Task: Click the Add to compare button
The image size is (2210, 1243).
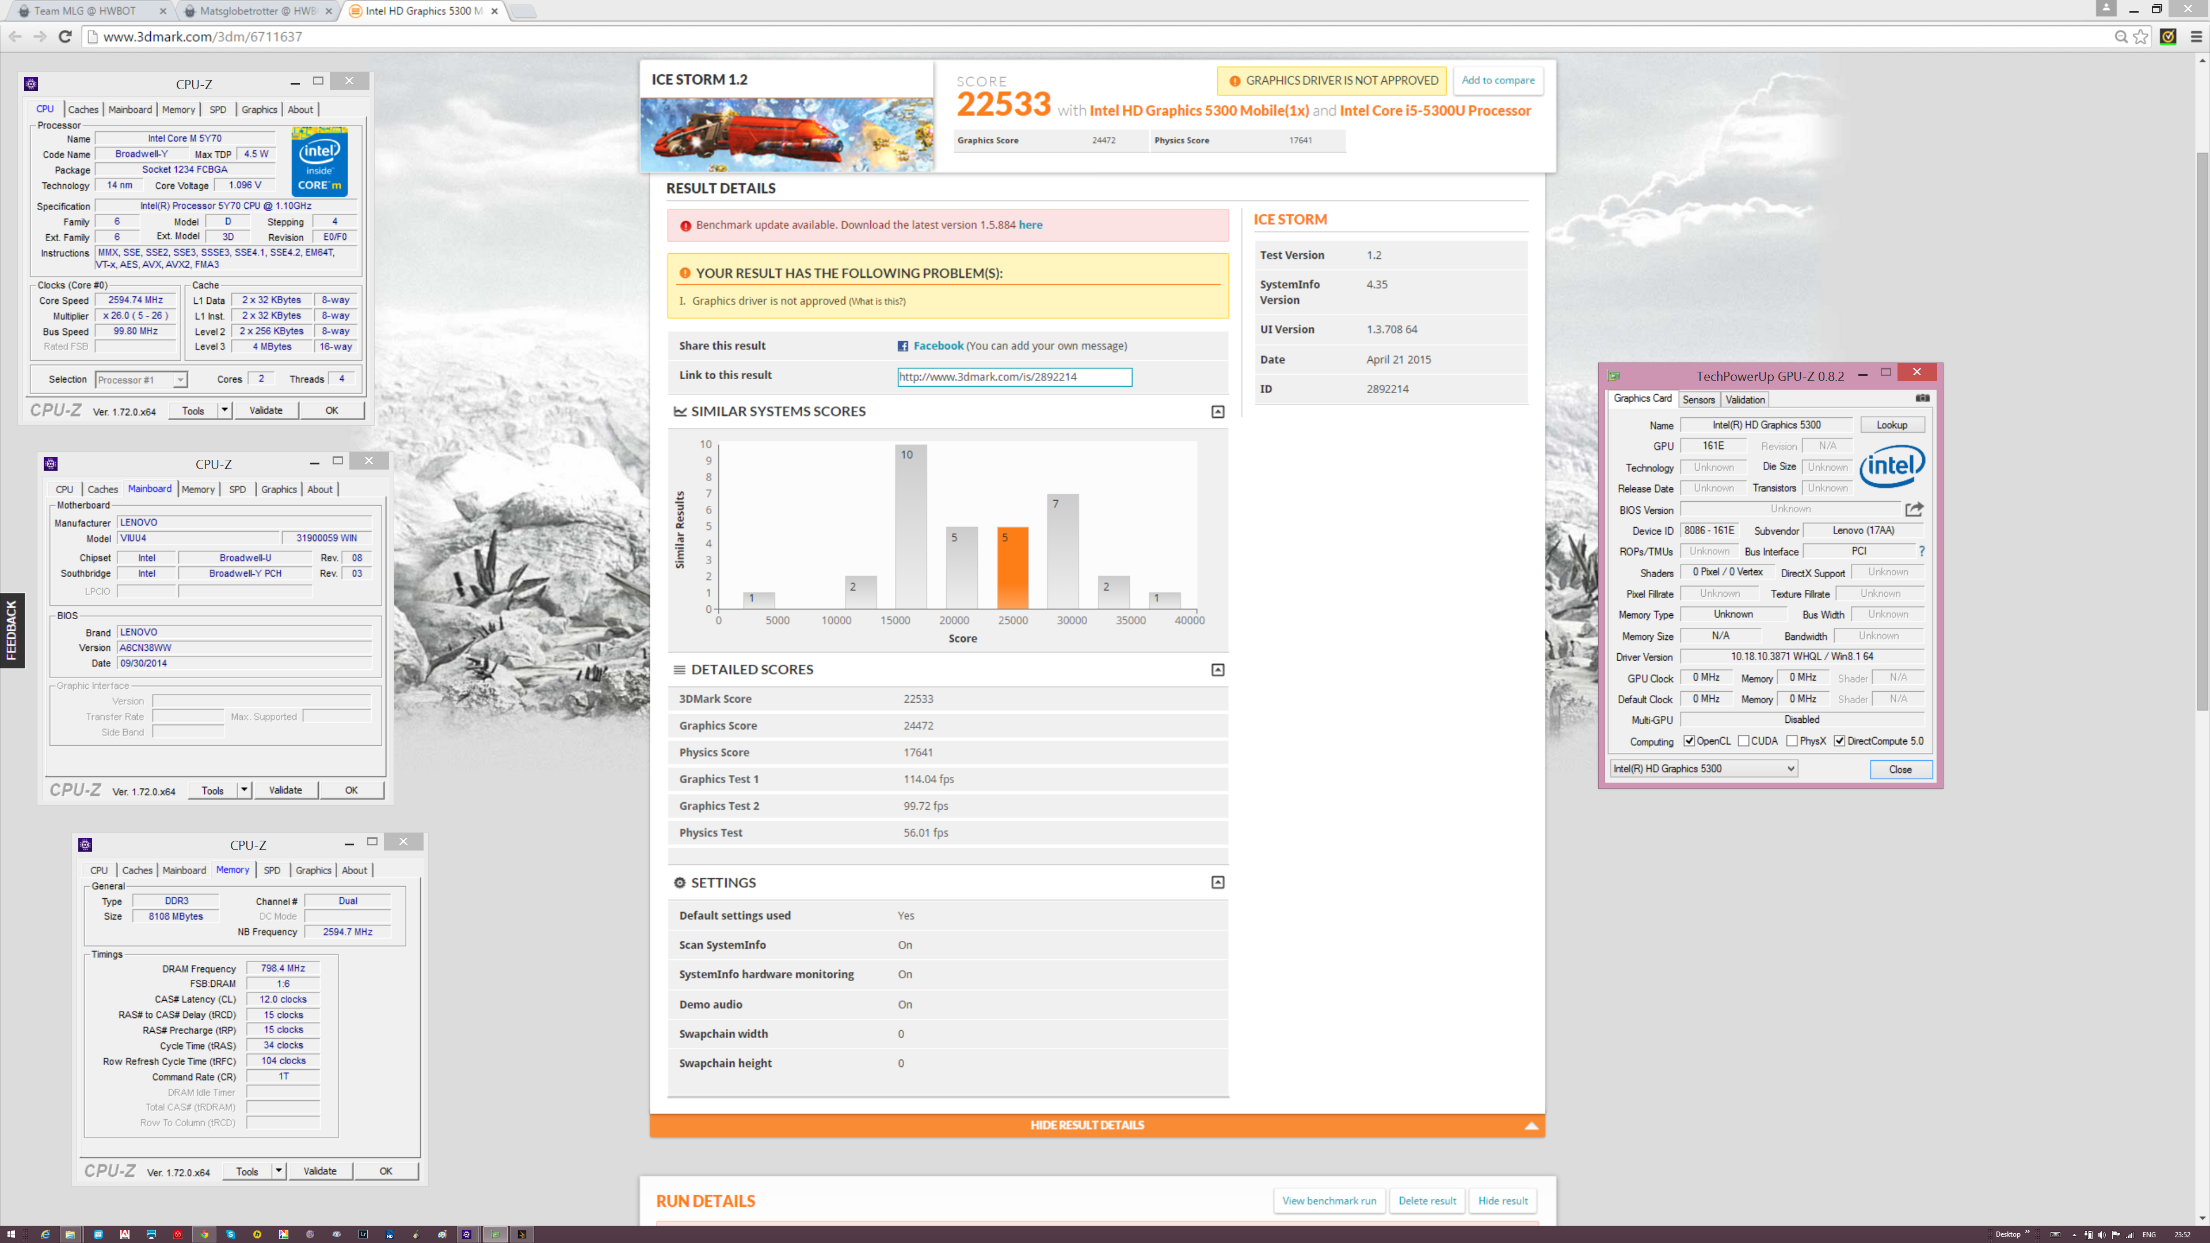Action: pos(1498,81)
